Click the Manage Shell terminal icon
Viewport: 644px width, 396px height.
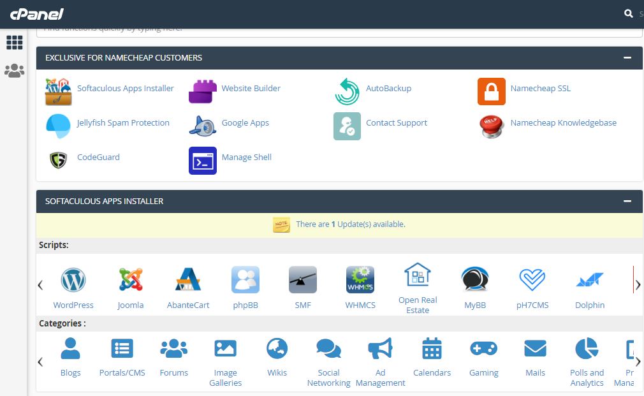(x=203, y=161)
